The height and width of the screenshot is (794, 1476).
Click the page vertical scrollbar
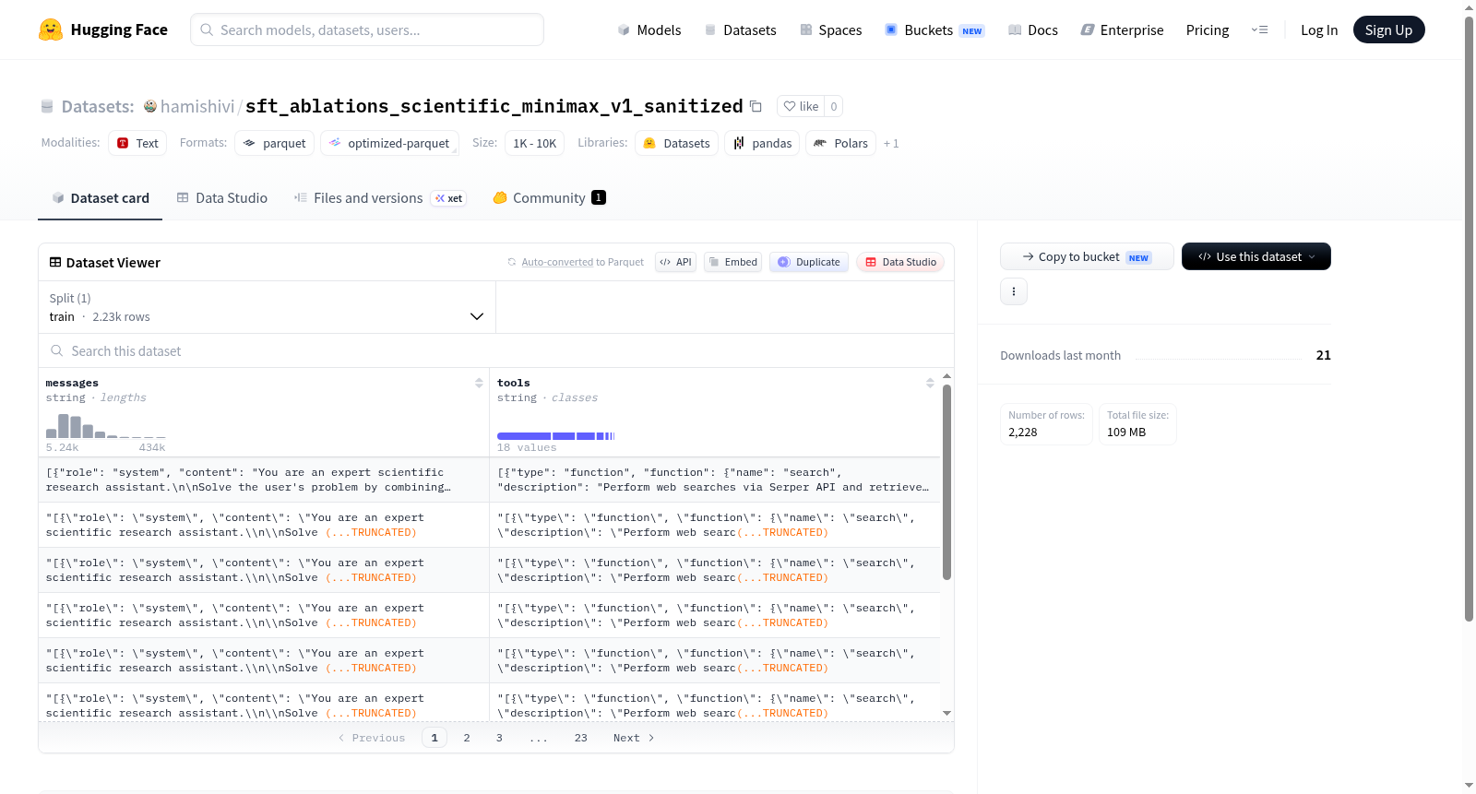coord(1469,318)
